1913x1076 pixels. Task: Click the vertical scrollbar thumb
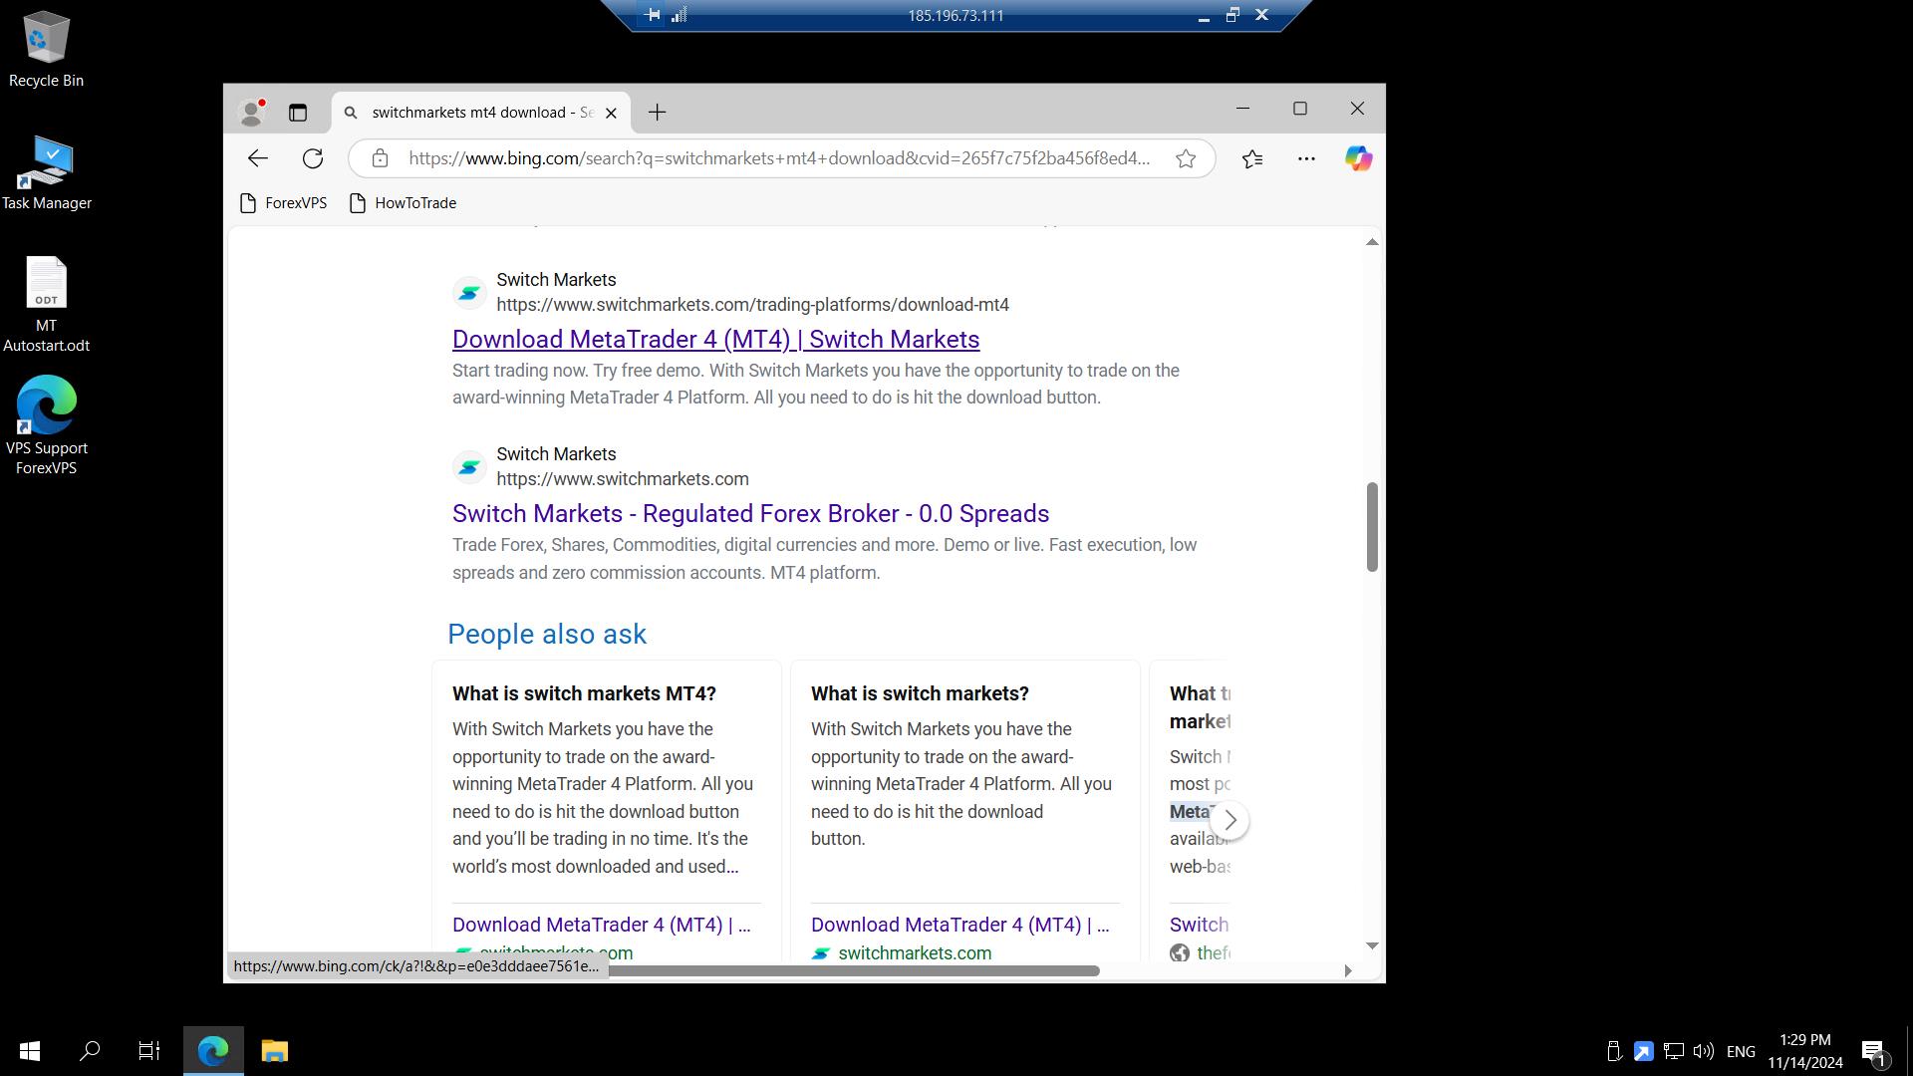coord(1372,527)
